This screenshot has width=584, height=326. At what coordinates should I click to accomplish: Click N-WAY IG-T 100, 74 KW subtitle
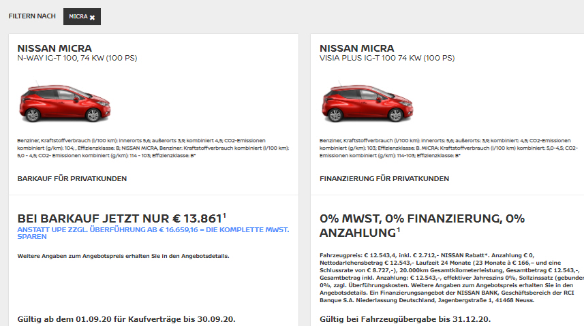pos(77,58)
